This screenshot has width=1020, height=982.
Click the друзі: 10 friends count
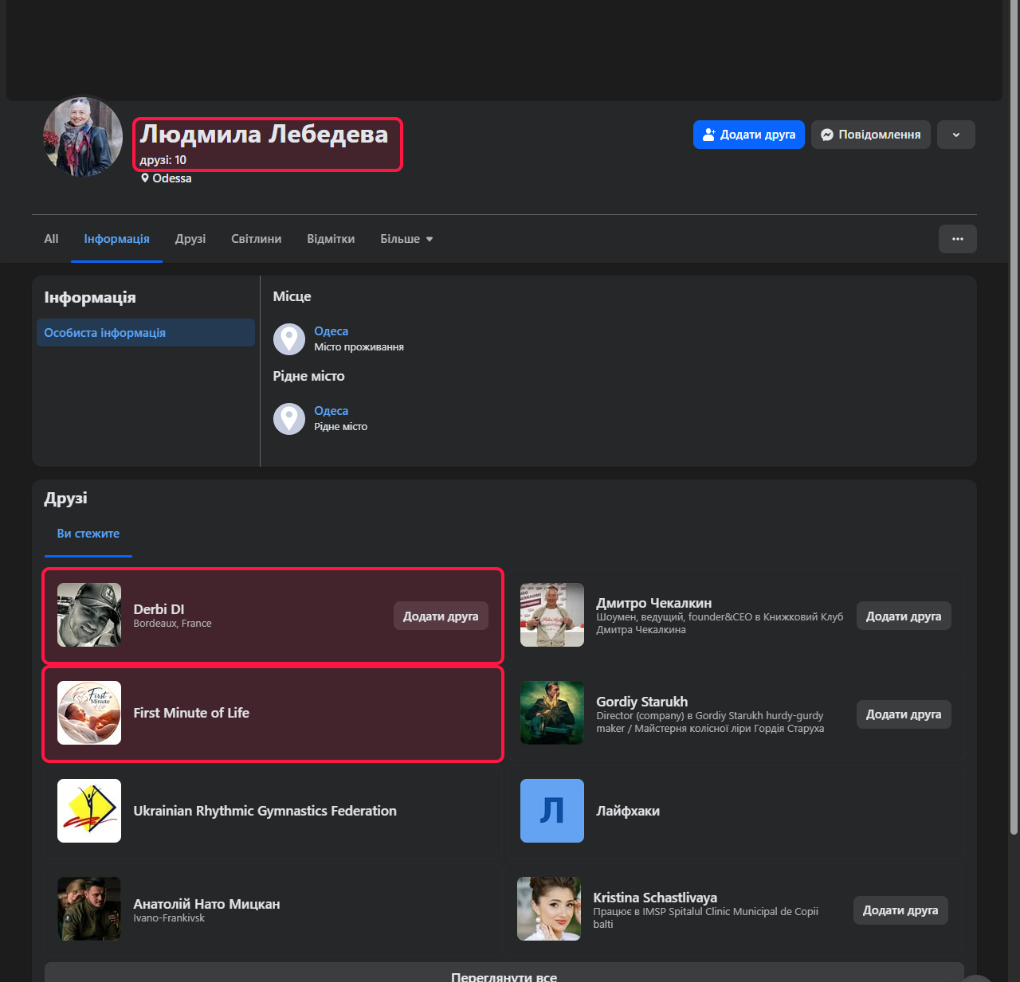(163, 160)
